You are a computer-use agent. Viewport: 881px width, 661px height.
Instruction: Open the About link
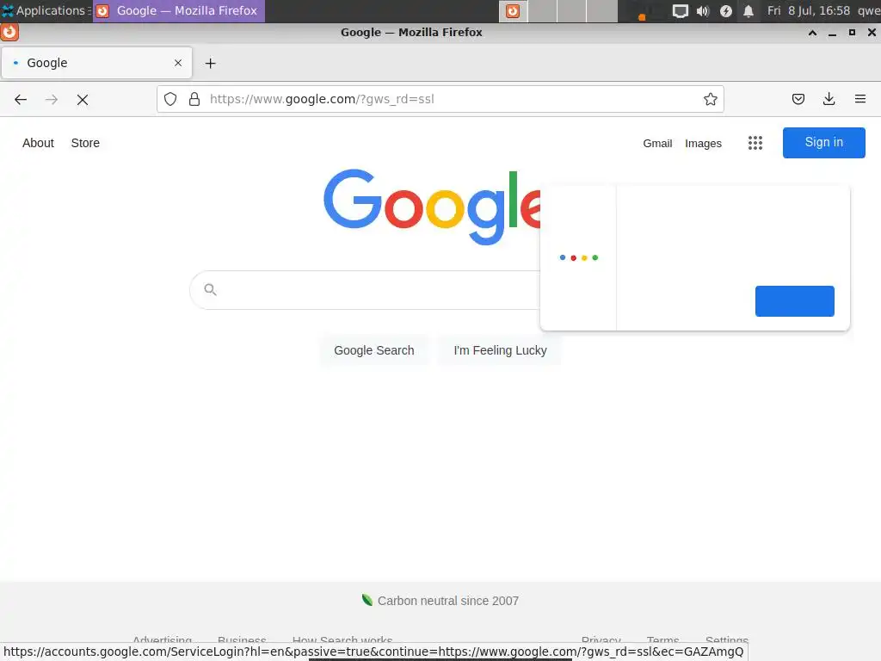[38, 143]
